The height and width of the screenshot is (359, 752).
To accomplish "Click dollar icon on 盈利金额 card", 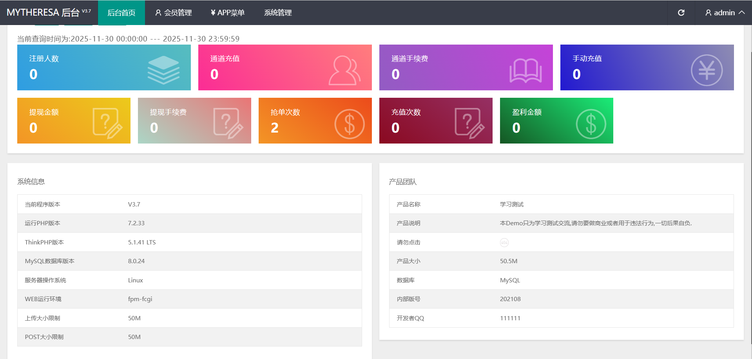I will pos(591,124).
